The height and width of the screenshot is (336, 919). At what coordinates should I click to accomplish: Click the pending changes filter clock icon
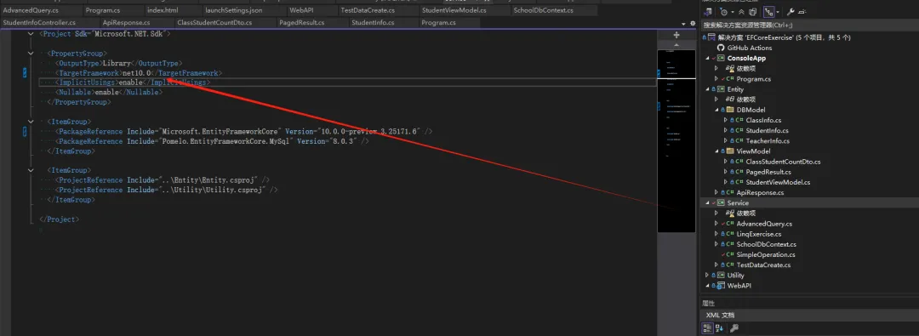[724, 12]
